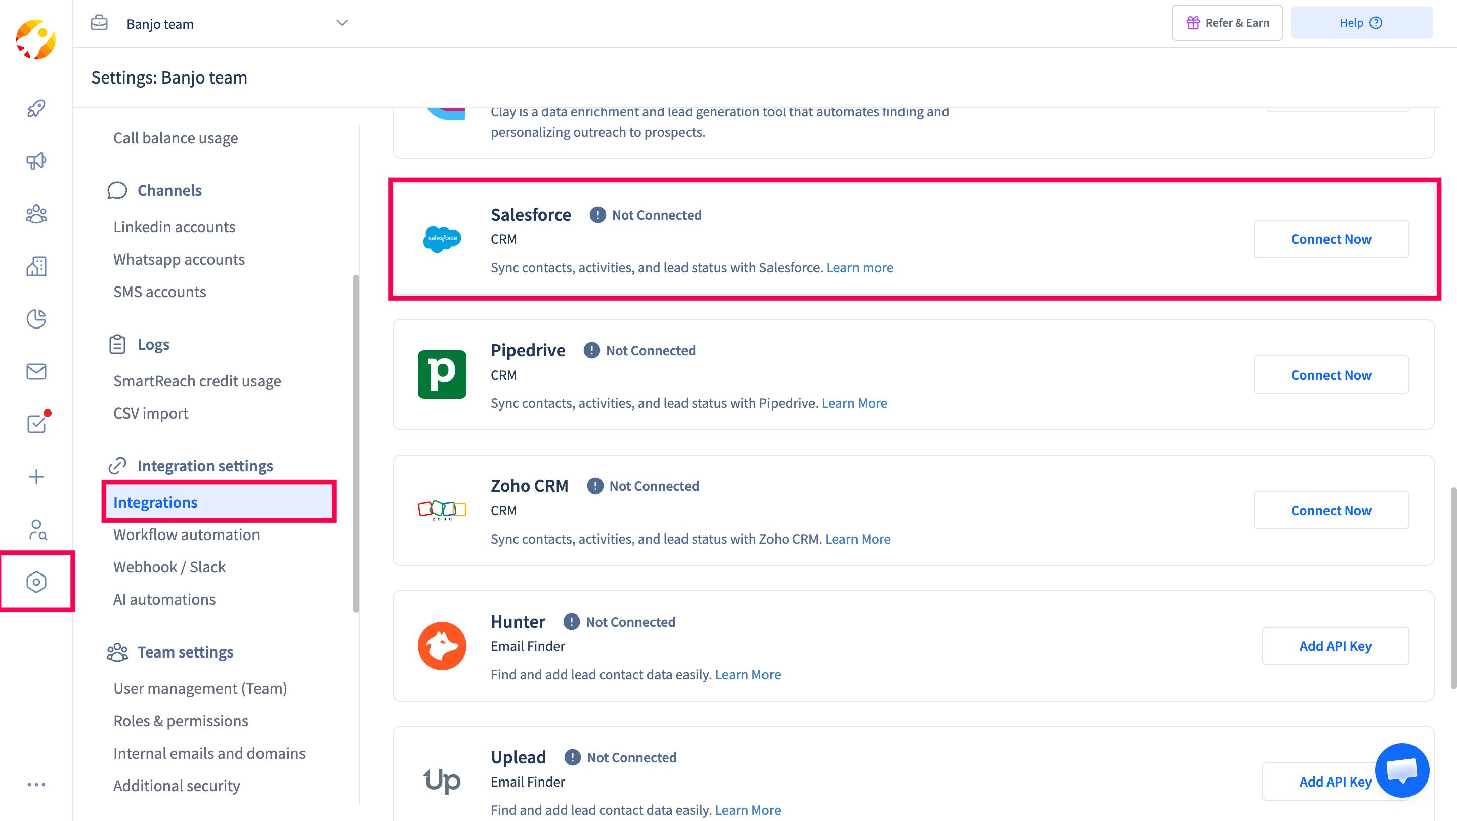This screenshot has height=821, width=1457.
Task: Open Webhook / Slack settings
Action: [x=169, y=567]
